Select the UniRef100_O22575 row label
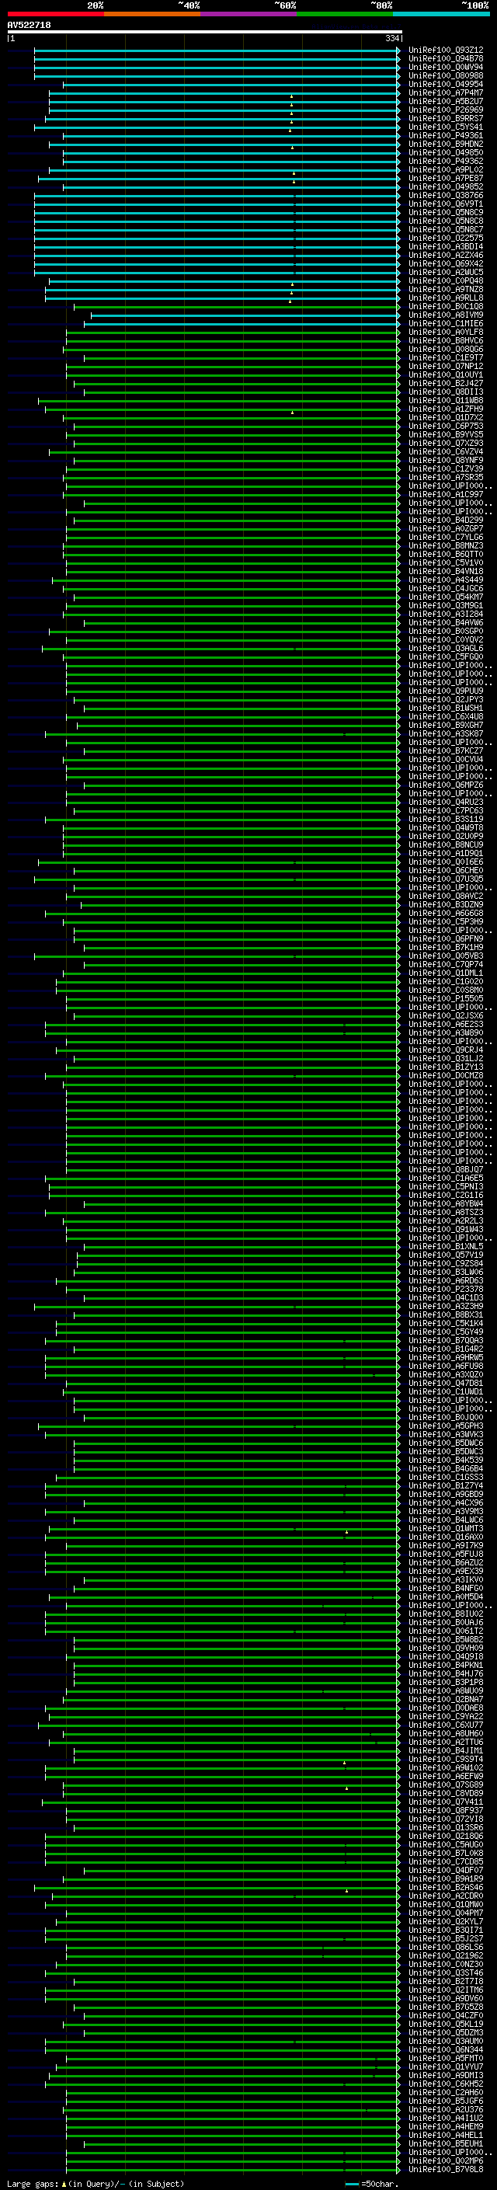 tap(446, 238)
